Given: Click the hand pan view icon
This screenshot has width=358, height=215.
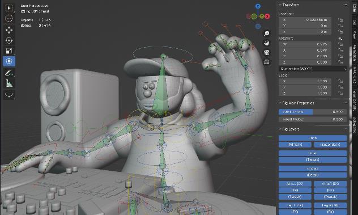Looking at the screenshot, I should pyautogui.click(x=266, y=43).
